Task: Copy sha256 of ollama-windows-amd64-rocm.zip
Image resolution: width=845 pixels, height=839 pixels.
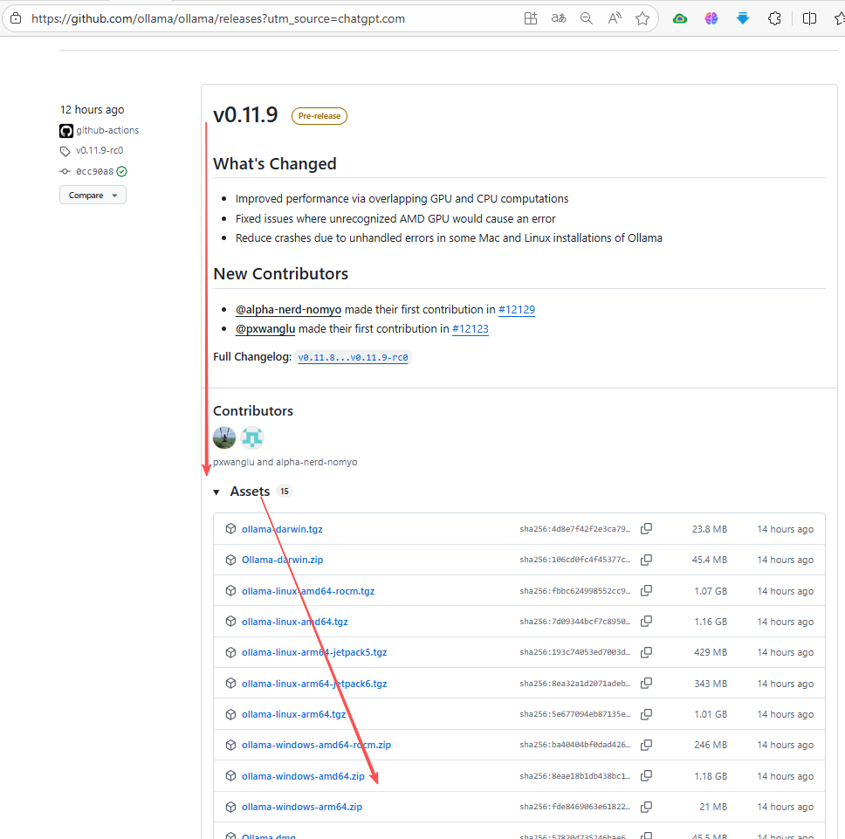Action: 646,746
